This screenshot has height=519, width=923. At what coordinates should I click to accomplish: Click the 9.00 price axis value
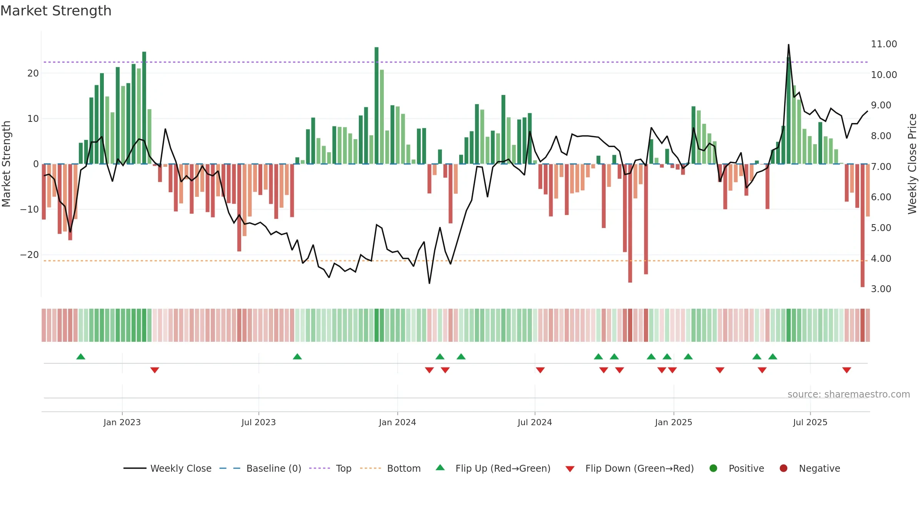coord(881,105)
